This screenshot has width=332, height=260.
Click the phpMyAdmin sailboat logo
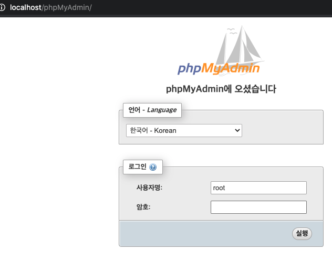pos(221,50)
